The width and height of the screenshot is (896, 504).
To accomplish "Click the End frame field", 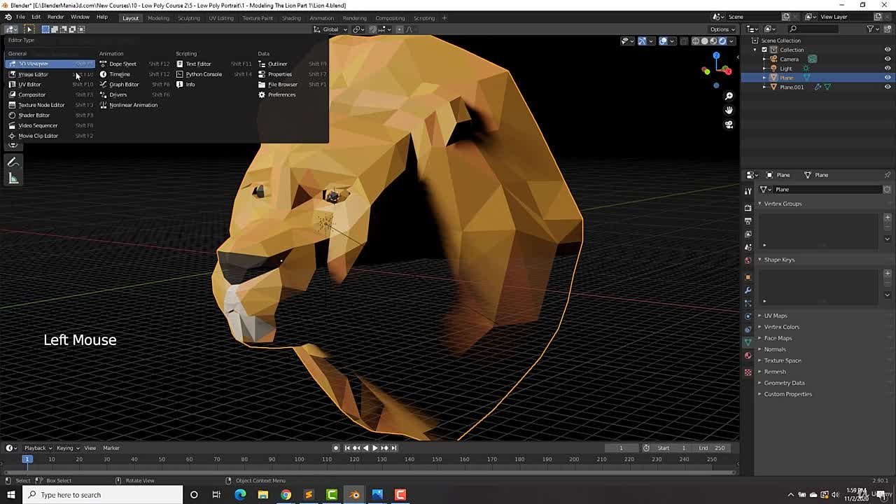I will (713, 448).
